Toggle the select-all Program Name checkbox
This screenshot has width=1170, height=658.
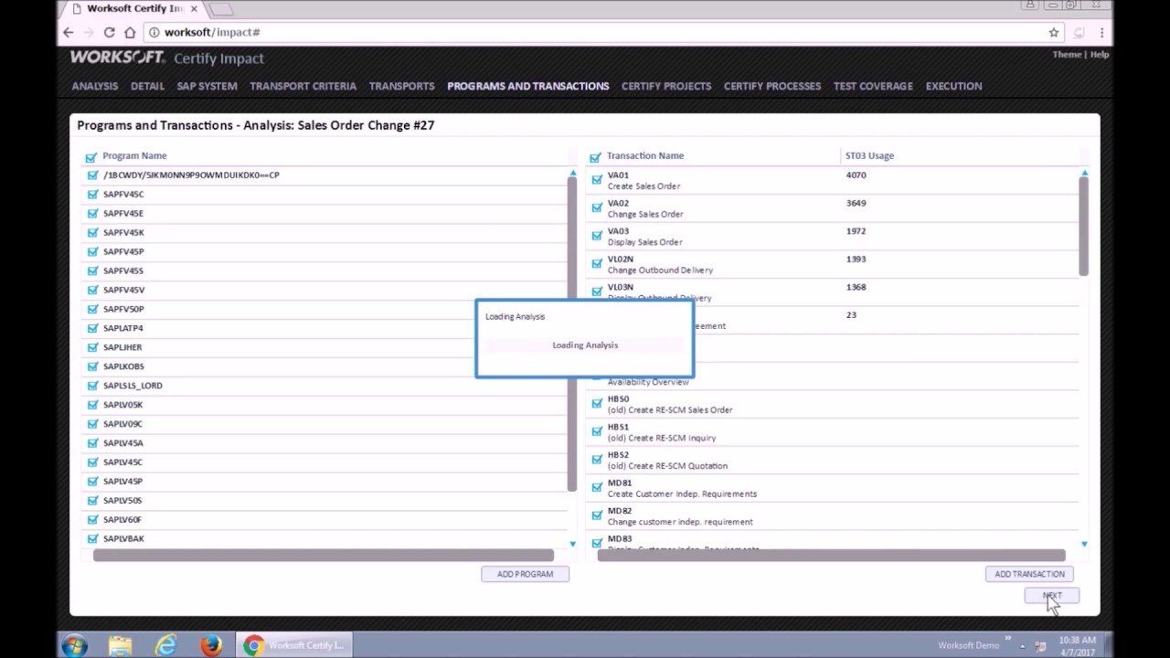tap(90, 157)
